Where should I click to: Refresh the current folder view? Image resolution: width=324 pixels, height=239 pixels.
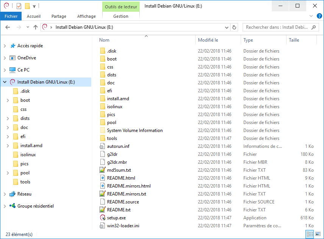click(234, 27)
